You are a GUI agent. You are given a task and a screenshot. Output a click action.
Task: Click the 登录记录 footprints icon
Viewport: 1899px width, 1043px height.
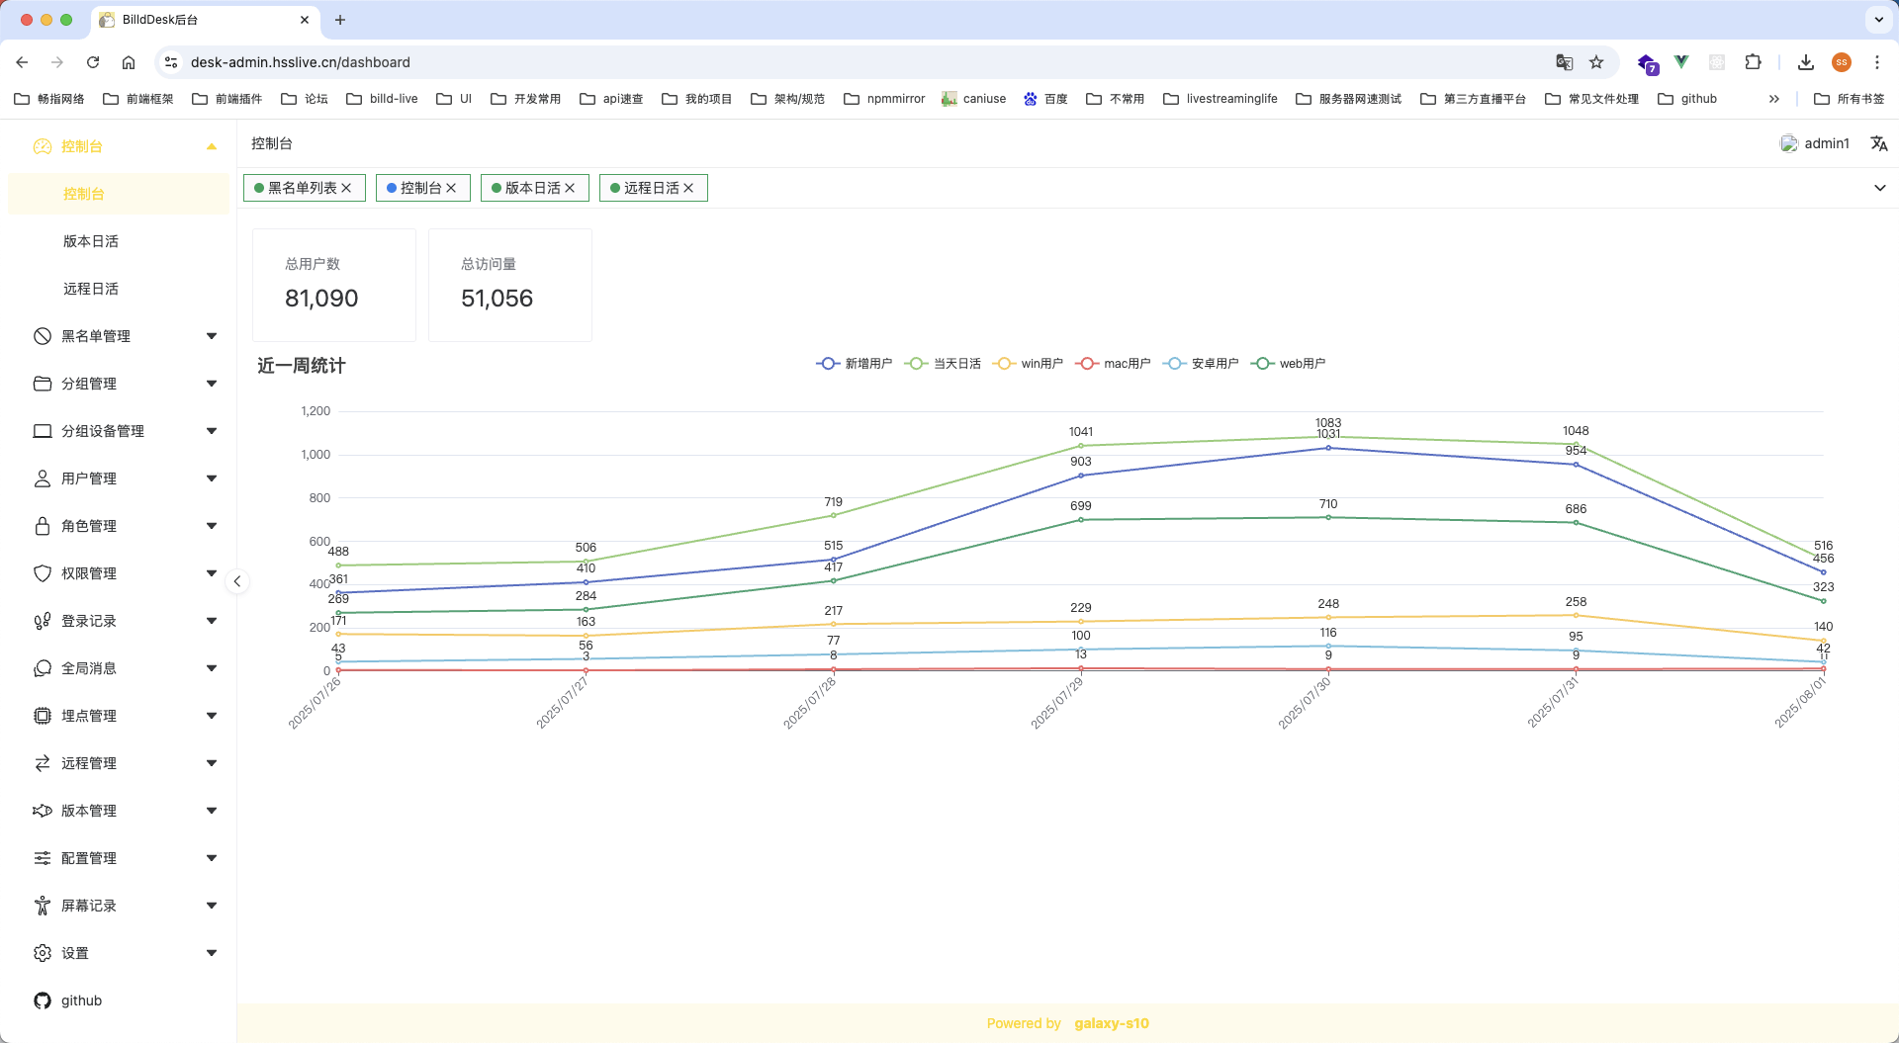(x=43, y=621)
